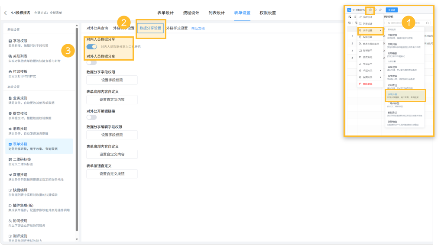Viewport: 441px width, 245px height.
Task: Open the inset search field dropdown chevron
Action: (389, 23)
